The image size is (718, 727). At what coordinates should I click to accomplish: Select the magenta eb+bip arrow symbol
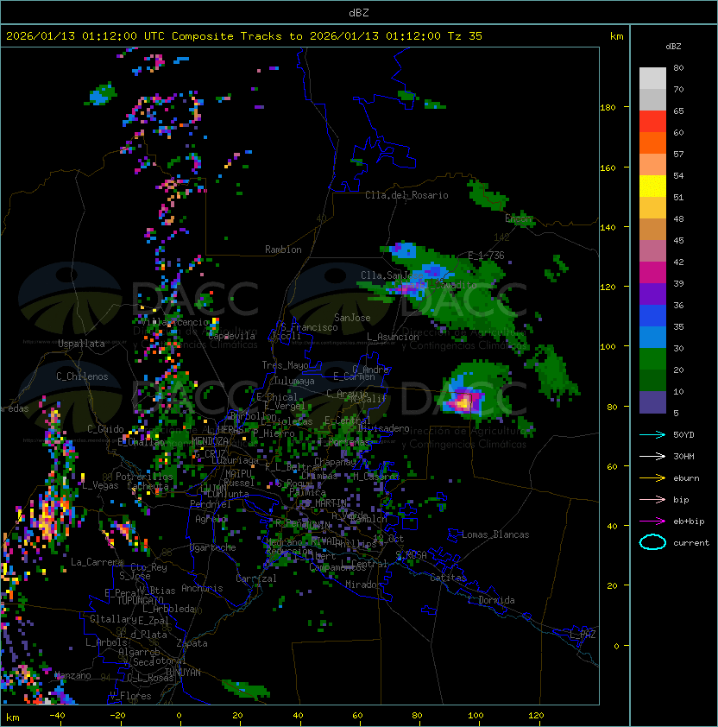pyautogui.click(x=652, y=521)
